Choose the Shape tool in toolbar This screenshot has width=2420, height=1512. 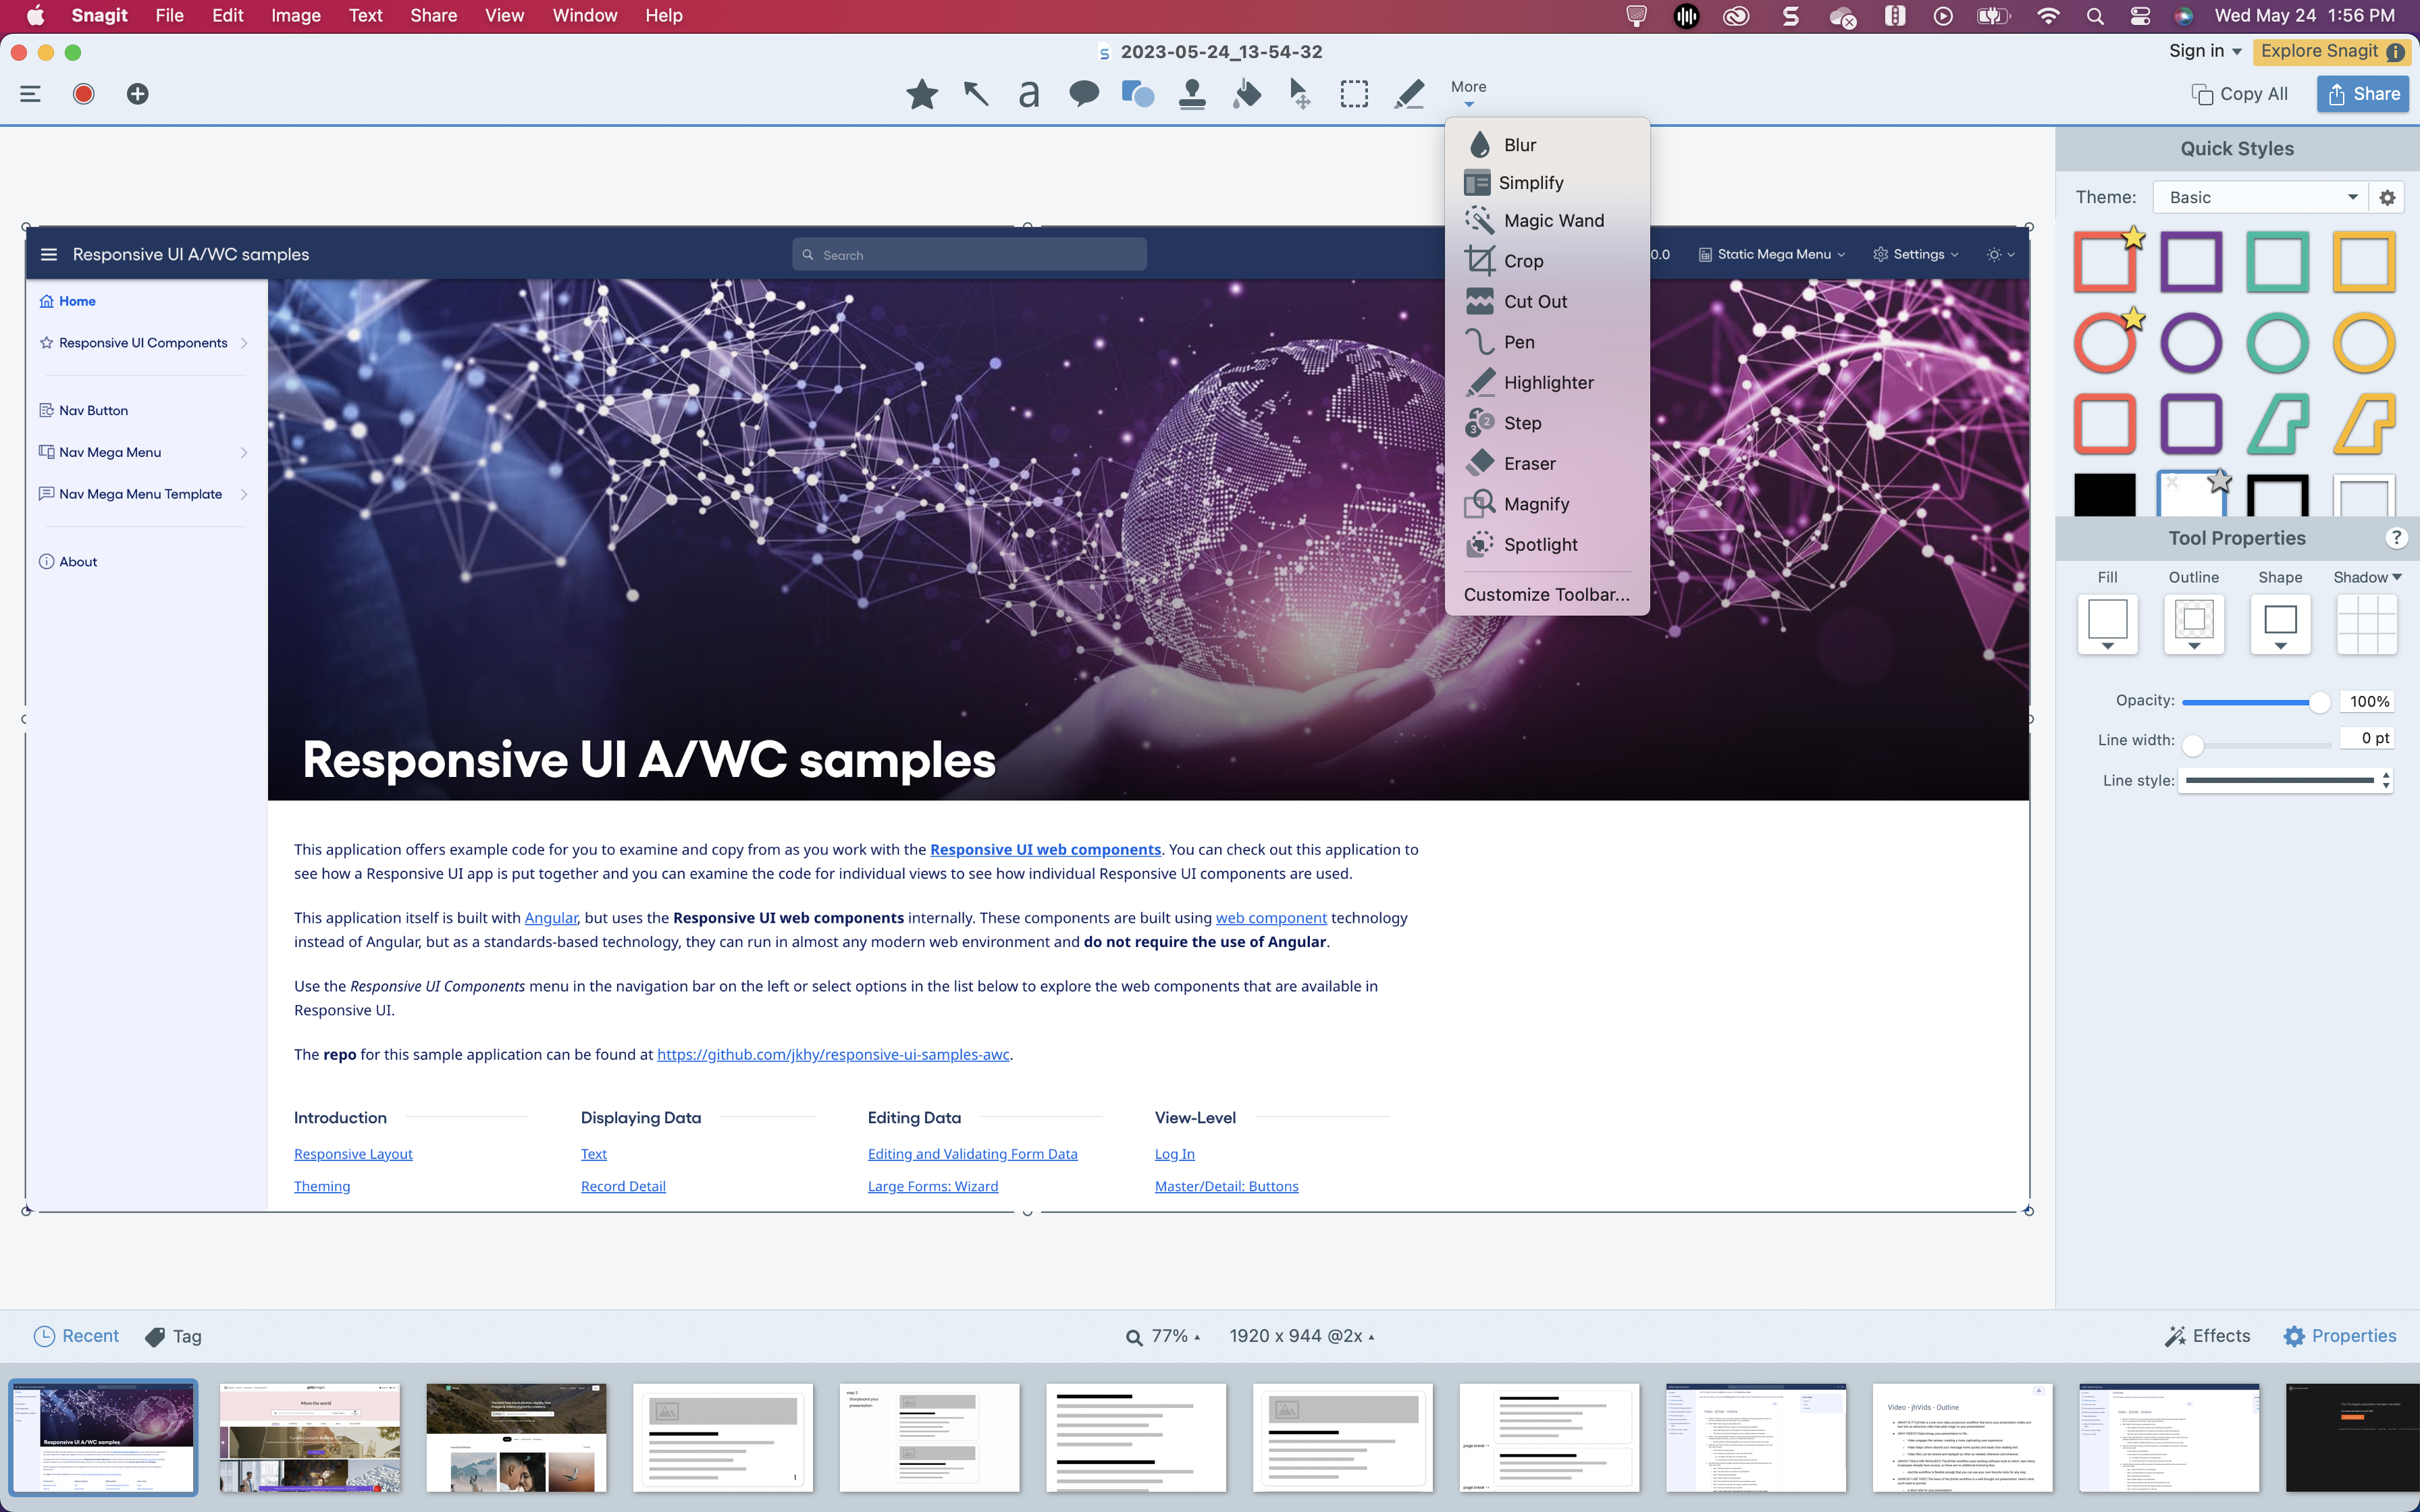(x=1137, y=94)
